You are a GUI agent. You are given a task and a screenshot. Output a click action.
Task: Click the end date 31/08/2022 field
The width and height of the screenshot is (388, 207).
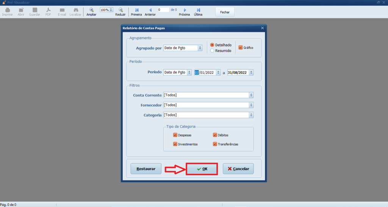(238, 72)
